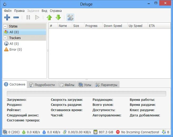
Task: Click the Раздающих: label
Action: (x=103, y=100)
